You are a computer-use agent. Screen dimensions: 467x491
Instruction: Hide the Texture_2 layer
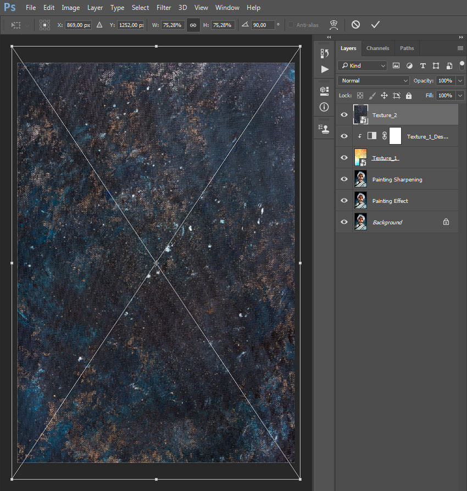click(x=344, y=115)
